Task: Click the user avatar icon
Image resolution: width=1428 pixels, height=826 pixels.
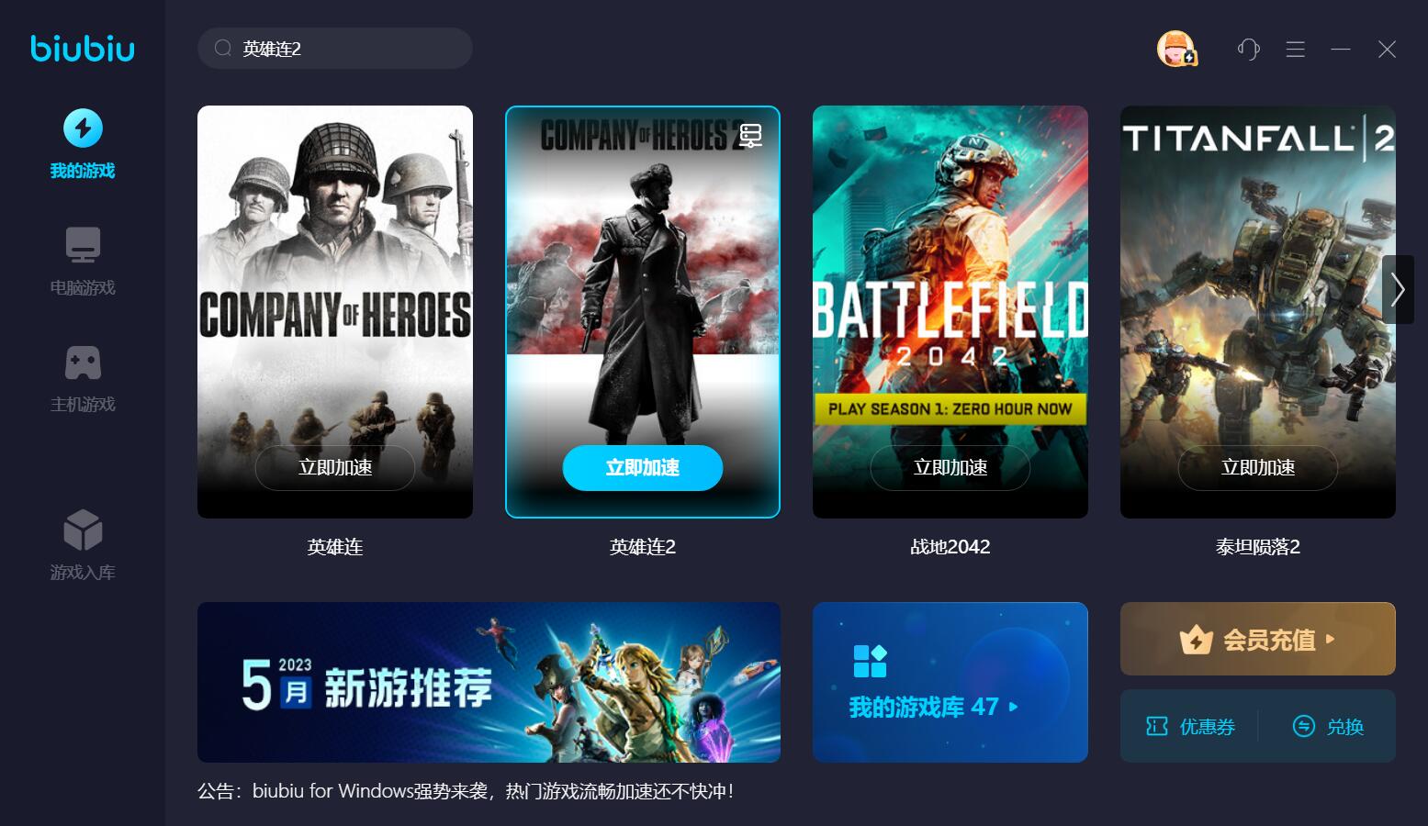Action: pos(1175,49)
